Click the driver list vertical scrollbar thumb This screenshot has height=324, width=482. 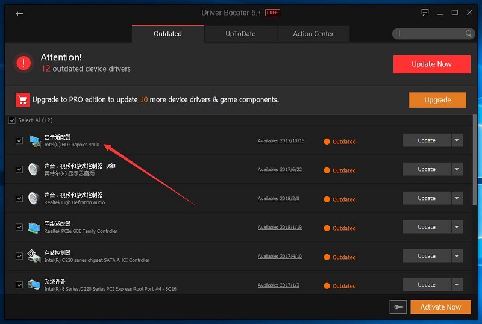click(x=475, y=160)
